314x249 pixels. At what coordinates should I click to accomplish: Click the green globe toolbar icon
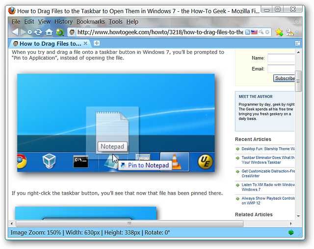(60, 32)
